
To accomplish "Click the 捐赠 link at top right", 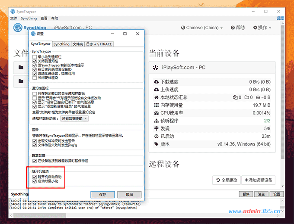I will 280,18.
